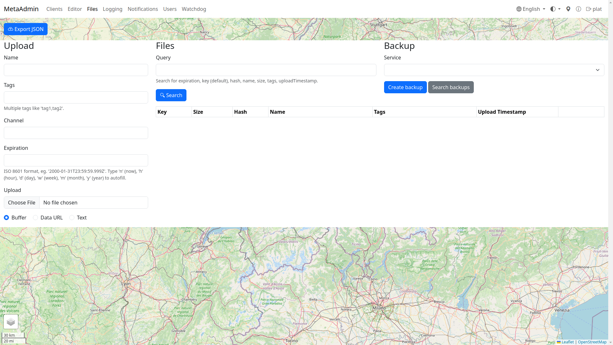Click the Search backups button
The width and height of the screenshot is (613, 345).
point(450,87)
